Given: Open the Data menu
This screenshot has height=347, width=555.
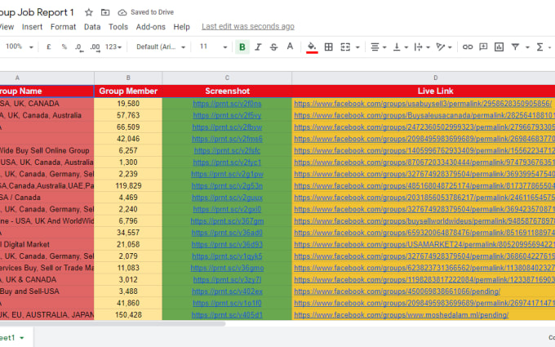Looking at the screenshot, I should (92, 27).
